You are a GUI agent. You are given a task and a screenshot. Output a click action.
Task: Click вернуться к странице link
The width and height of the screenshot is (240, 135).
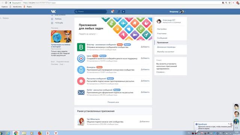click(172, 22)
